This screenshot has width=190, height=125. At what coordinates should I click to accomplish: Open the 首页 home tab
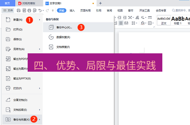7,3
